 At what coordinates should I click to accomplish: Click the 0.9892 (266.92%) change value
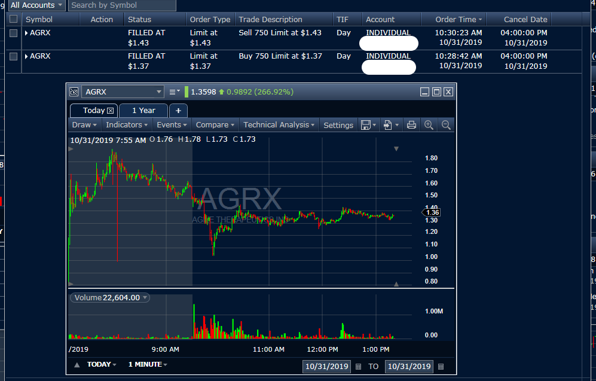[x=260, y=92]
